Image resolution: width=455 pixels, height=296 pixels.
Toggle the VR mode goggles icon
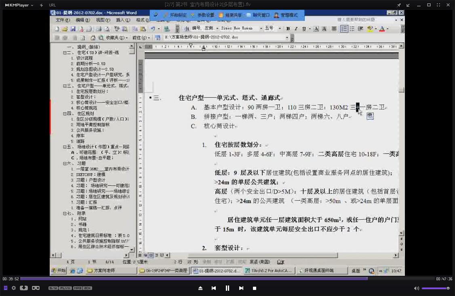tap(36, 288)
